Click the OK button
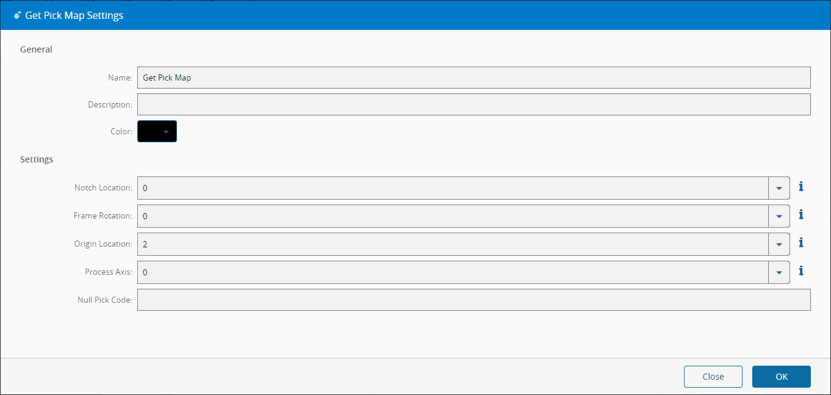831x395 pixels. click(781, 377)
